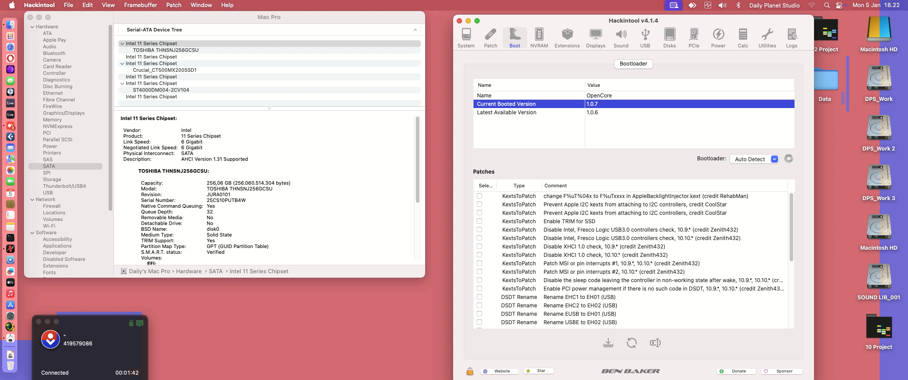Click the bootloader progress spinner icon
Image resolution: width=908 pixels, height=380 pixels.
(x=788, y=159)
